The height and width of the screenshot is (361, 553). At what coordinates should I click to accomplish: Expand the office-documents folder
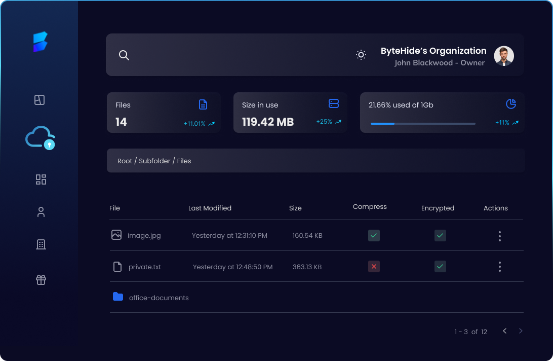(158, 298)
